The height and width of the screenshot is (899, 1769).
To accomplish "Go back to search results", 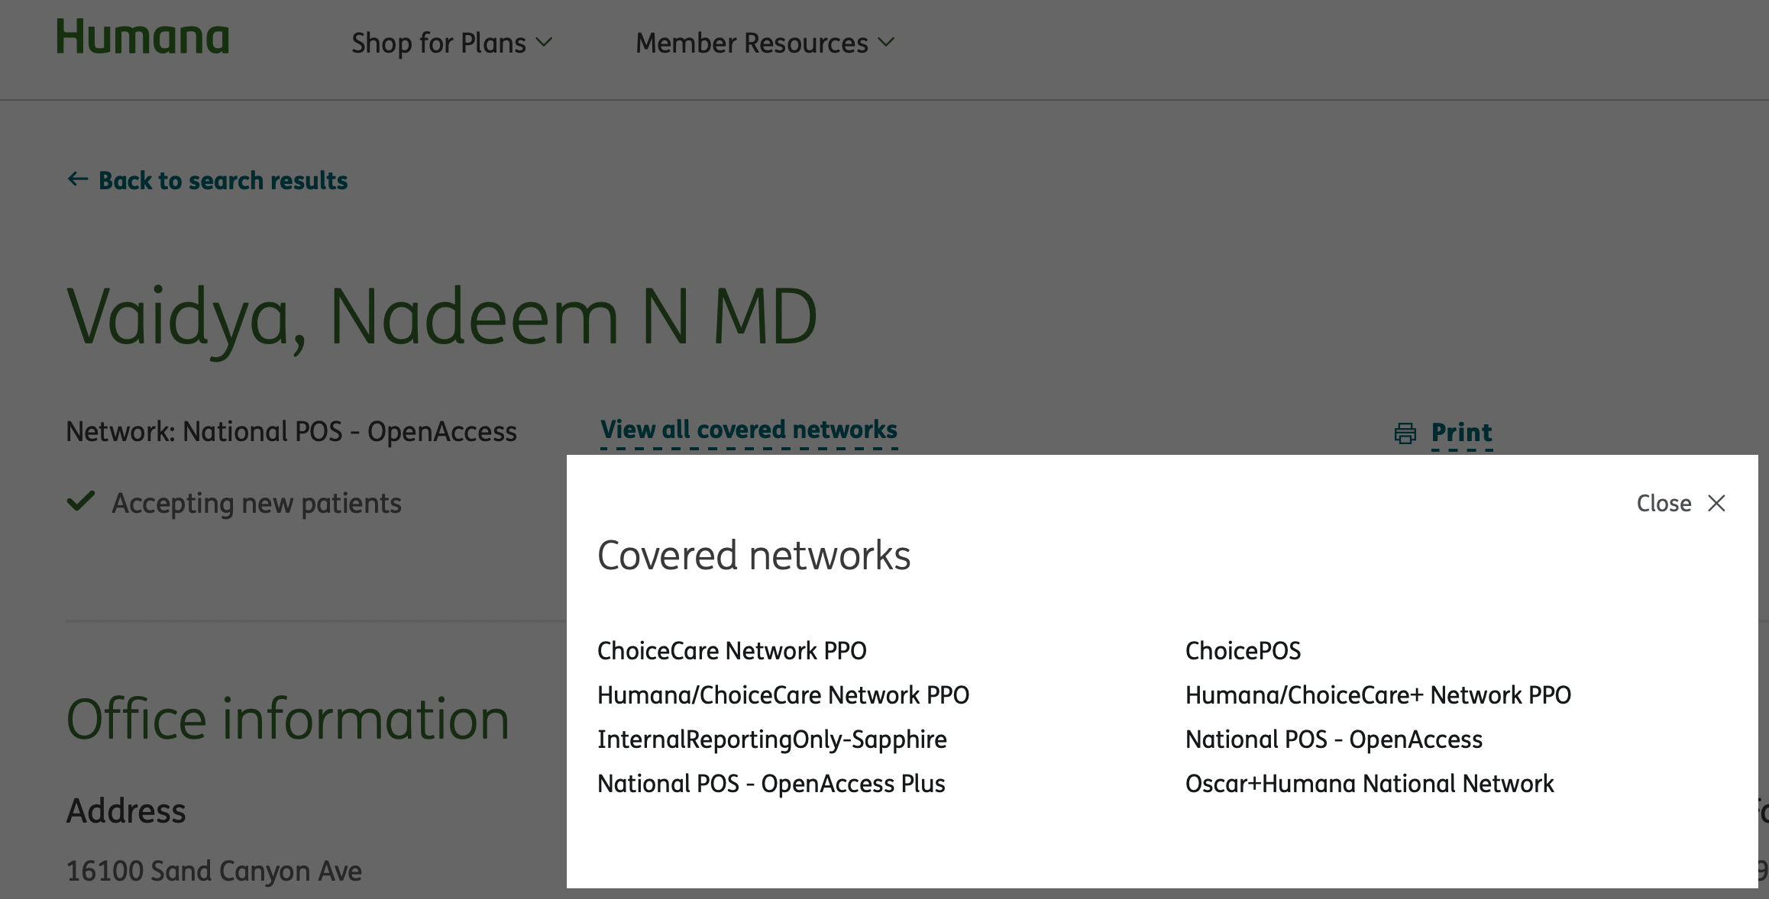I will [208, 180].
